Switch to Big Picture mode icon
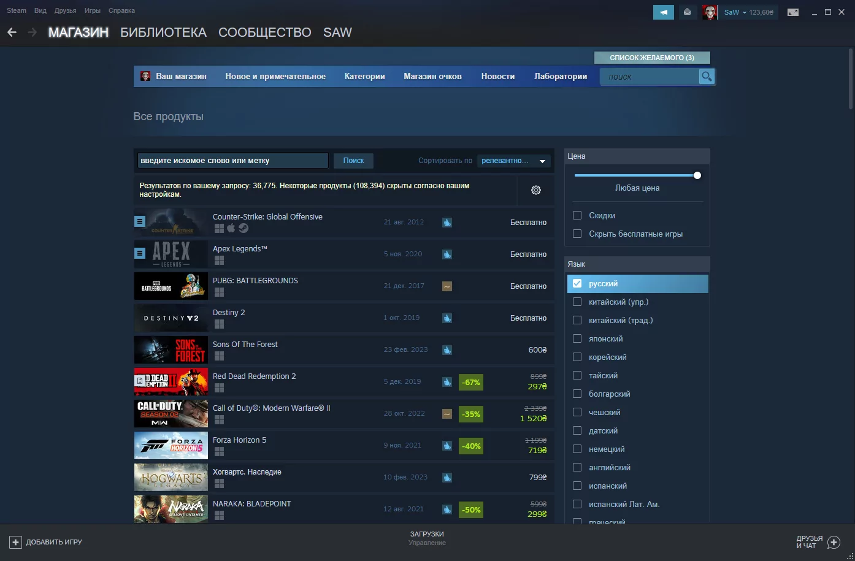 pos(793,12)
